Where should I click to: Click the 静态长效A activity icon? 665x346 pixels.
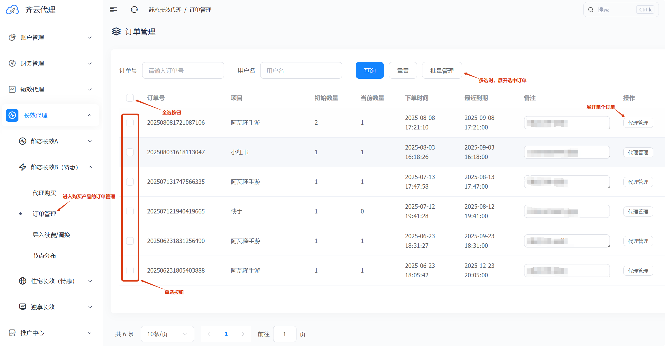(x=23, y=141)
